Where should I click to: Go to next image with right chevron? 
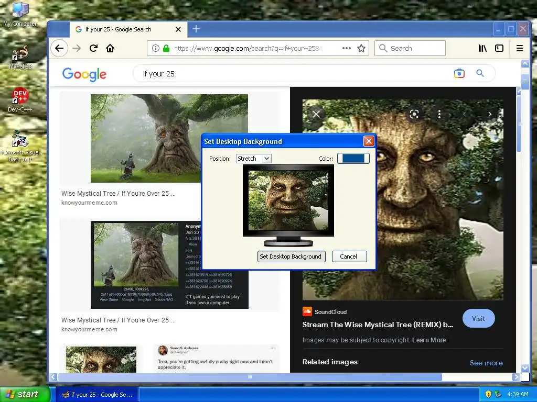point(490,114)
